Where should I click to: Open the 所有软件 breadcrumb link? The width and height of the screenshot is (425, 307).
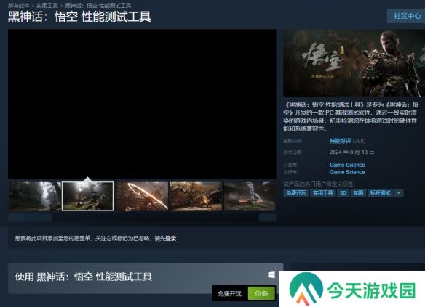[x=18, y=5]
